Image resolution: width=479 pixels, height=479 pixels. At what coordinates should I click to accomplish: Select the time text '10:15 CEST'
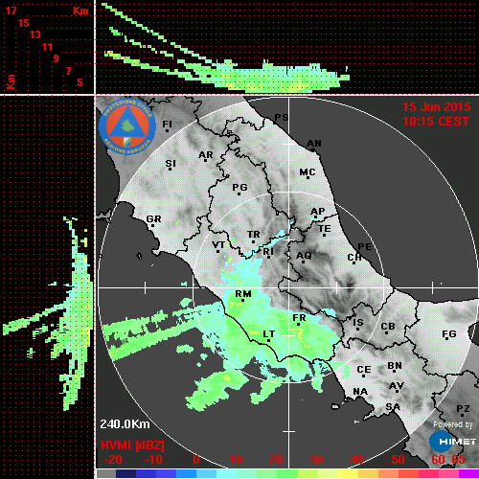click(x=436, y=122)
